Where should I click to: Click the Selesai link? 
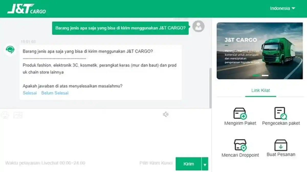point(30,93)
